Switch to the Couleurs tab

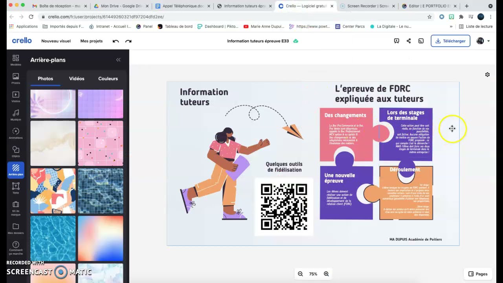tap(108, 79)
